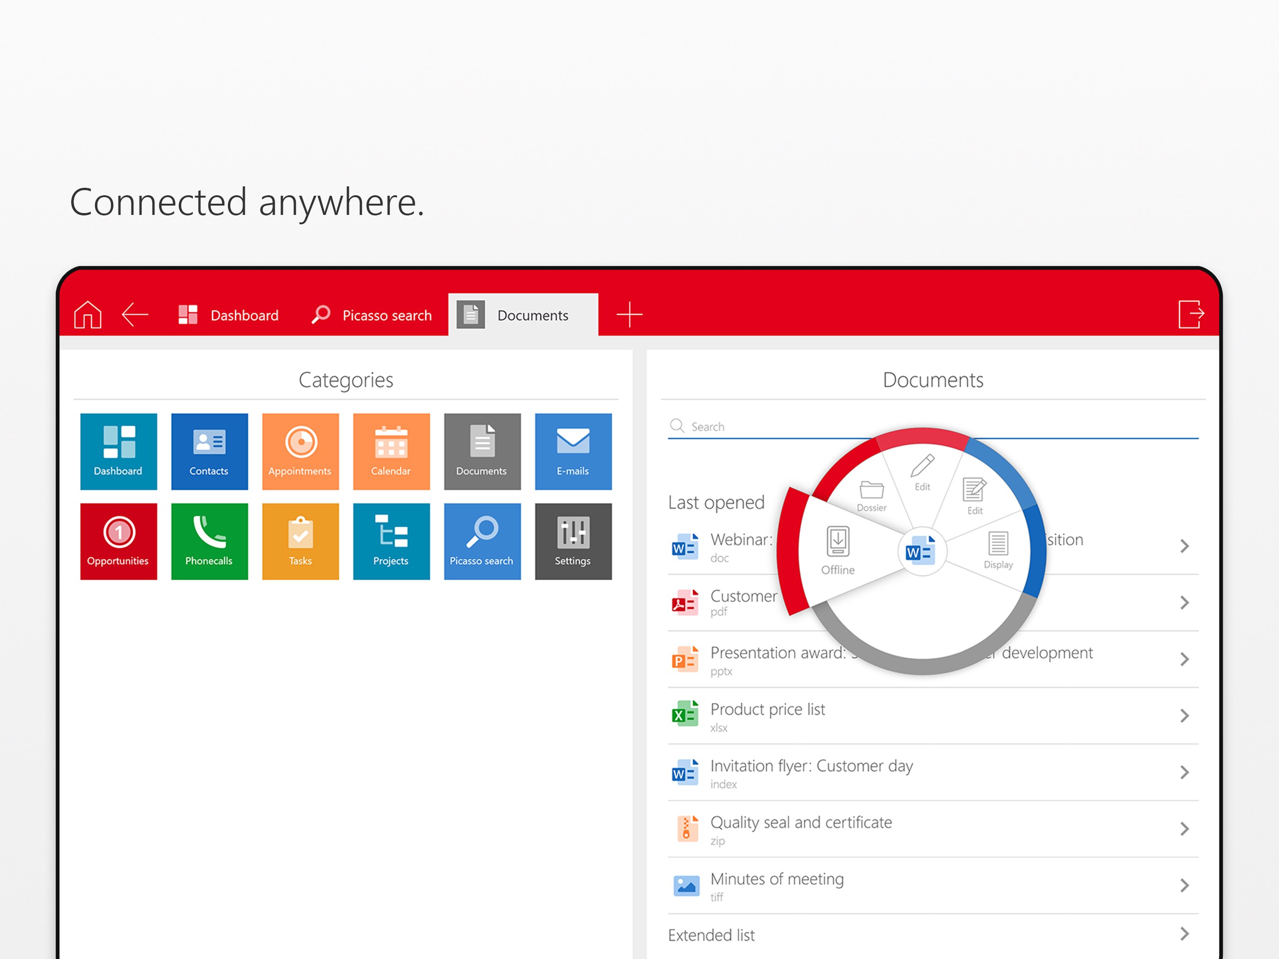This screenshot has width=1279, height=959.
Task: Expand the Minutes of meeting chevron
Action: pyautogui.click(x=1183, y=885)
